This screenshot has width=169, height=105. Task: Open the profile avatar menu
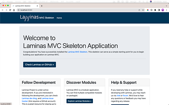coord(163,10)
